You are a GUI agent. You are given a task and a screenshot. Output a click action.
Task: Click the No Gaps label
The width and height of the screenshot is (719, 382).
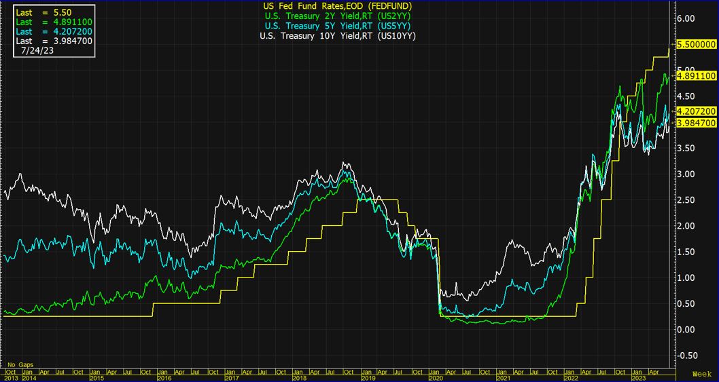[20, 365]
